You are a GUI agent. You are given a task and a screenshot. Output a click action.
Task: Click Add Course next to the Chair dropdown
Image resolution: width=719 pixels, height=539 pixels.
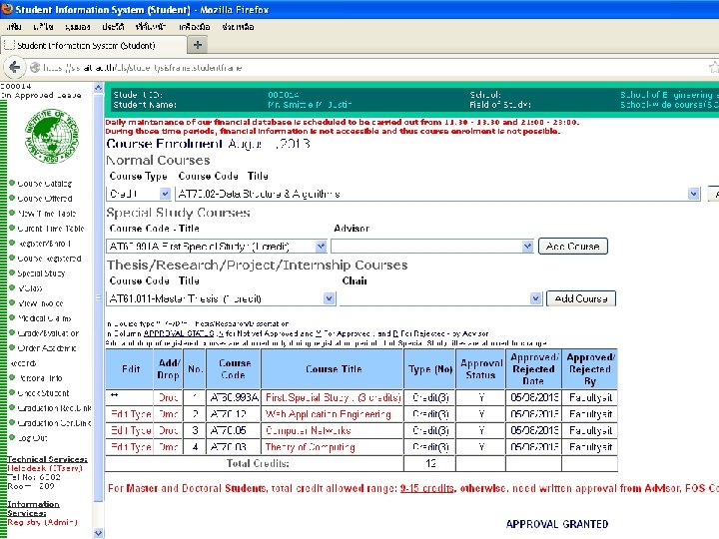(581, 298)
